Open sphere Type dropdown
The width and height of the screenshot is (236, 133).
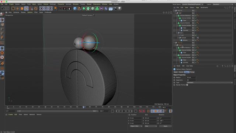210,82
